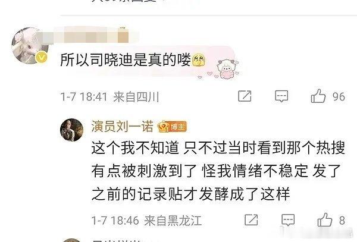The image size is (357, 242).
Task: Tap the praying emoji after 真的喽
Action: click(x=199, y=60)
